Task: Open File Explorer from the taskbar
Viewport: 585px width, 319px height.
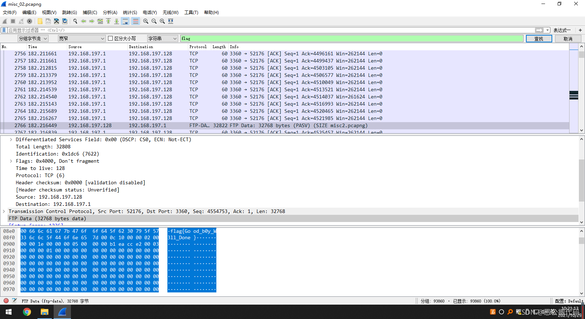Action: point(44,312)
